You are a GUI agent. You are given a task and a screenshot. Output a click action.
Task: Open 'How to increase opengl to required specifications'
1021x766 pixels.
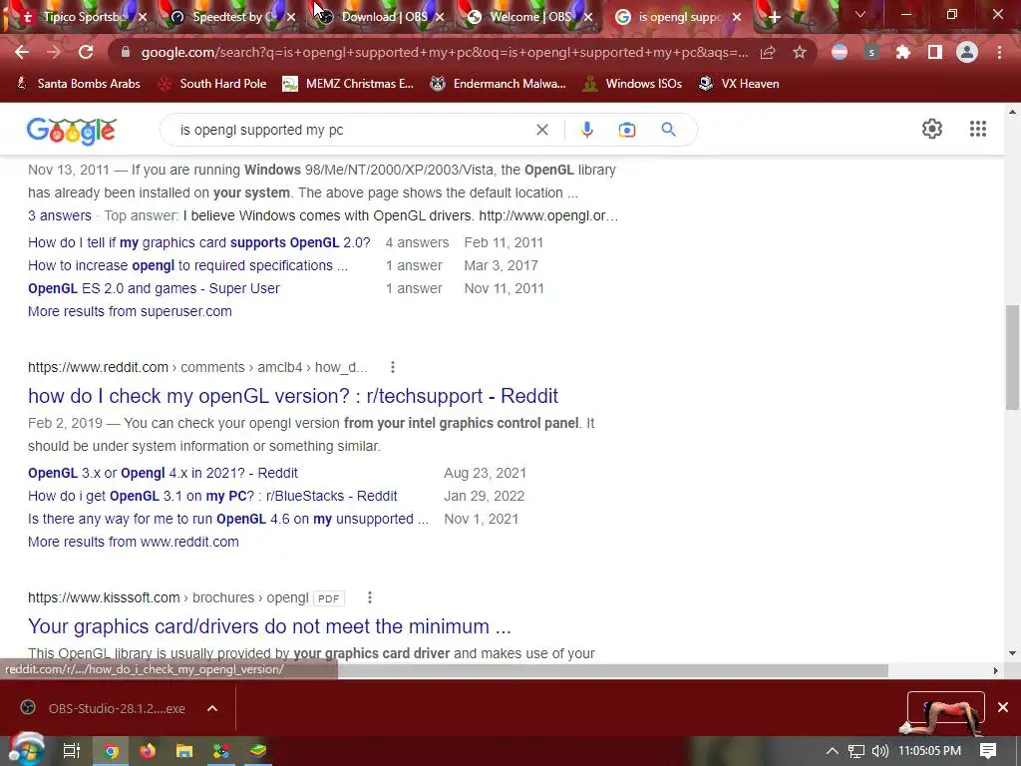(188, 265)
